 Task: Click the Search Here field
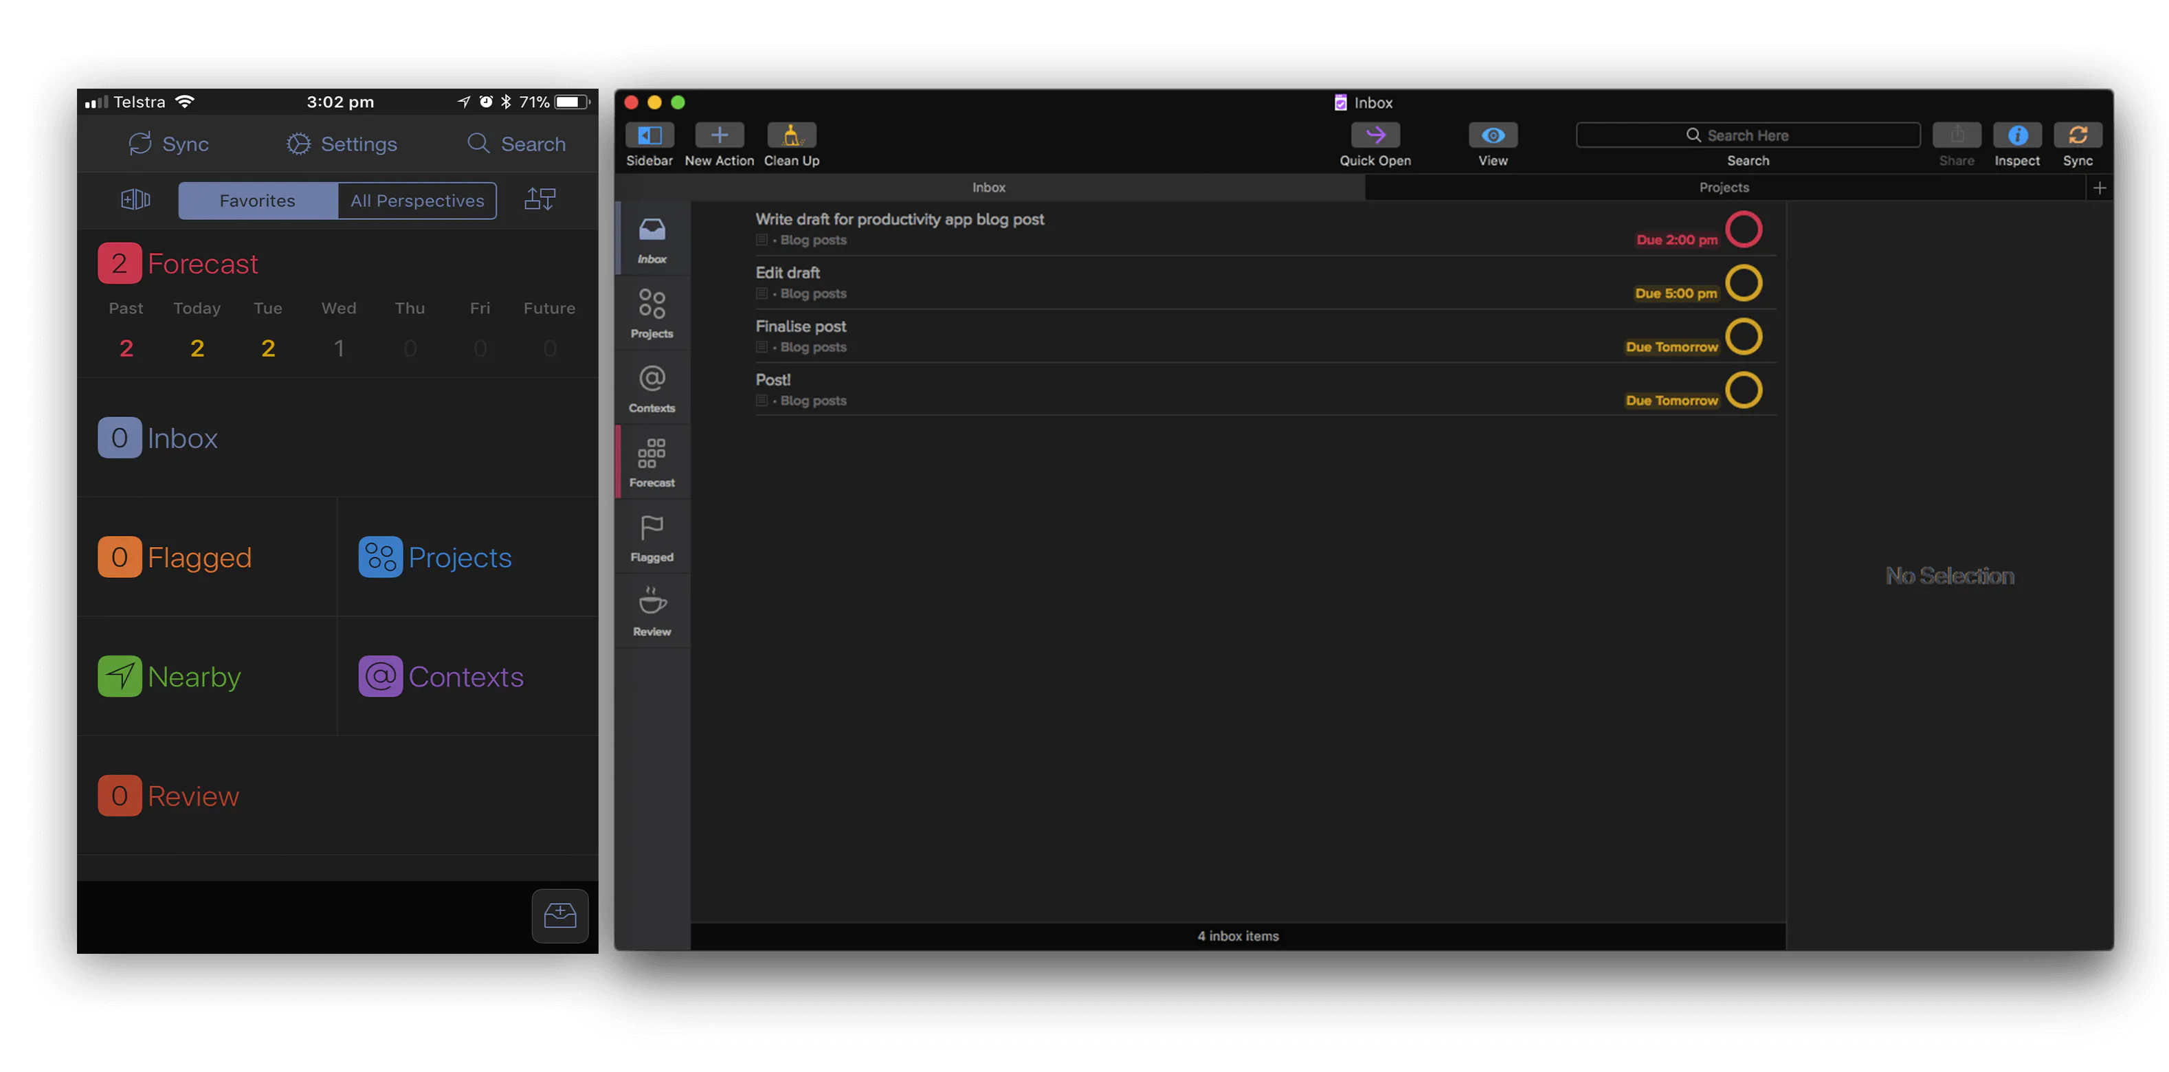pos(1748,135)
